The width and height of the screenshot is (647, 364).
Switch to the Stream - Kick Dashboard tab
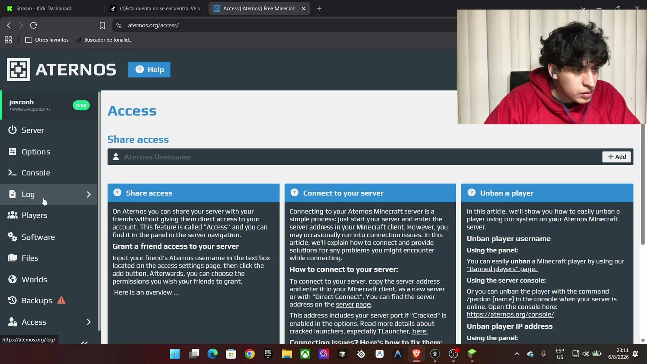(x=51, y=8)
